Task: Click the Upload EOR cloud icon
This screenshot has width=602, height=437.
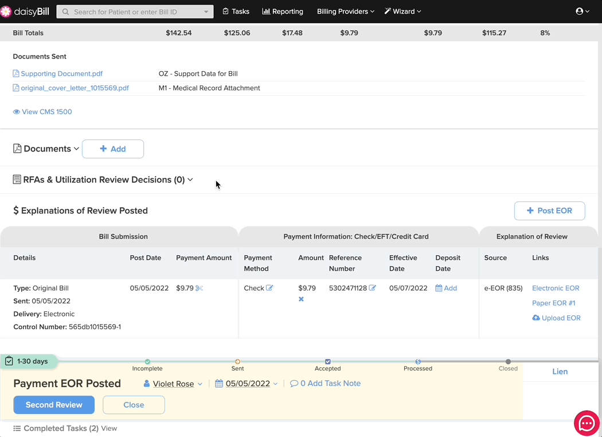Action: [536, 318]
